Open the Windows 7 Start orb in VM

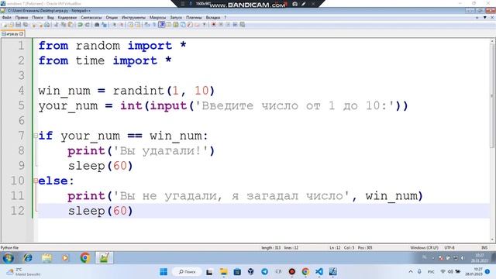[x=9, y=258]
